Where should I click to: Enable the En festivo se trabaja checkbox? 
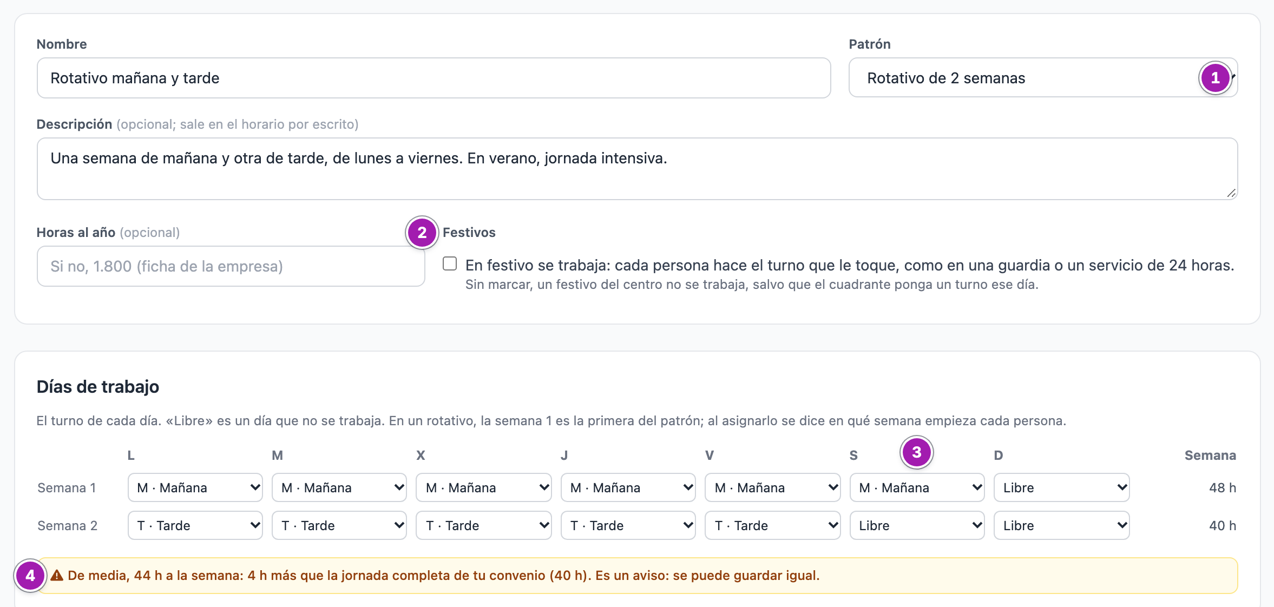click(450, 263)
